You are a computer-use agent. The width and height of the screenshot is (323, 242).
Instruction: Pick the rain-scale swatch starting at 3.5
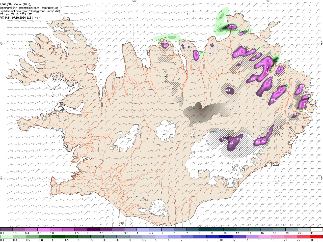[x=123, y=236]
